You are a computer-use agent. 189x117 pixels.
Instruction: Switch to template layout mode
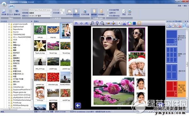pos(94,12)
